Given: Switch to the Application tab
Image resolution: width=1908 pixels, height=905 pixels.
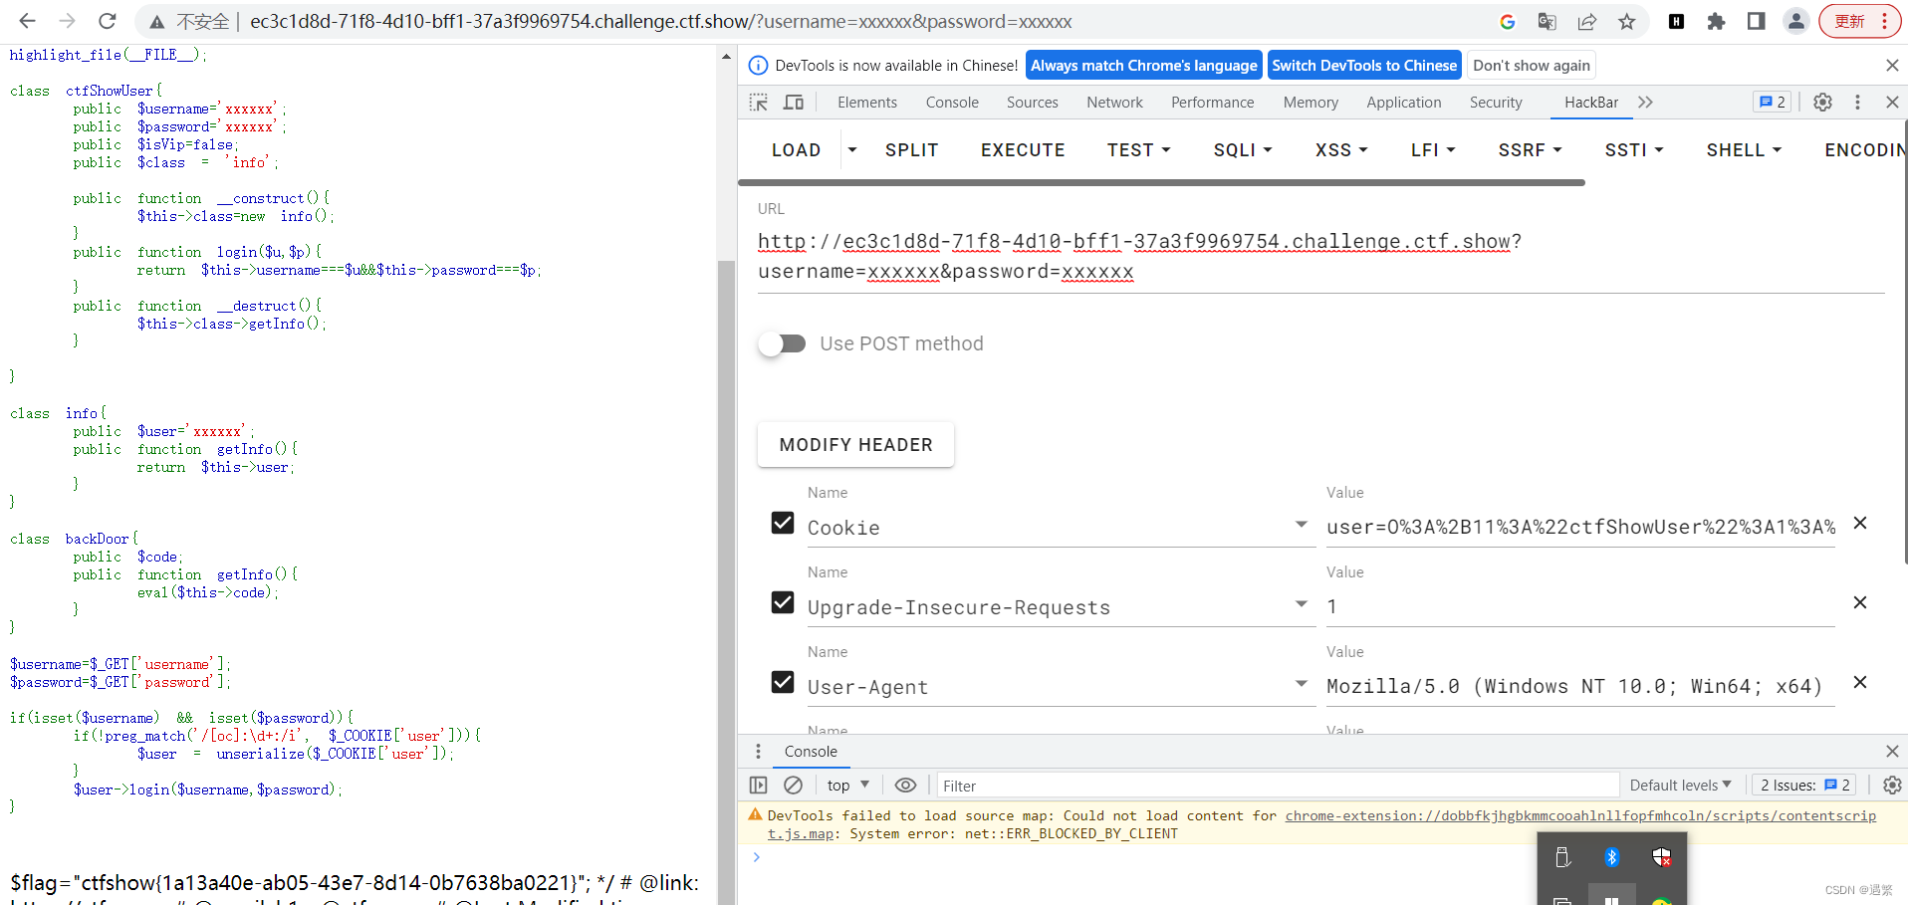Looking at the screenshot, I should click(x=1403, y=102).
